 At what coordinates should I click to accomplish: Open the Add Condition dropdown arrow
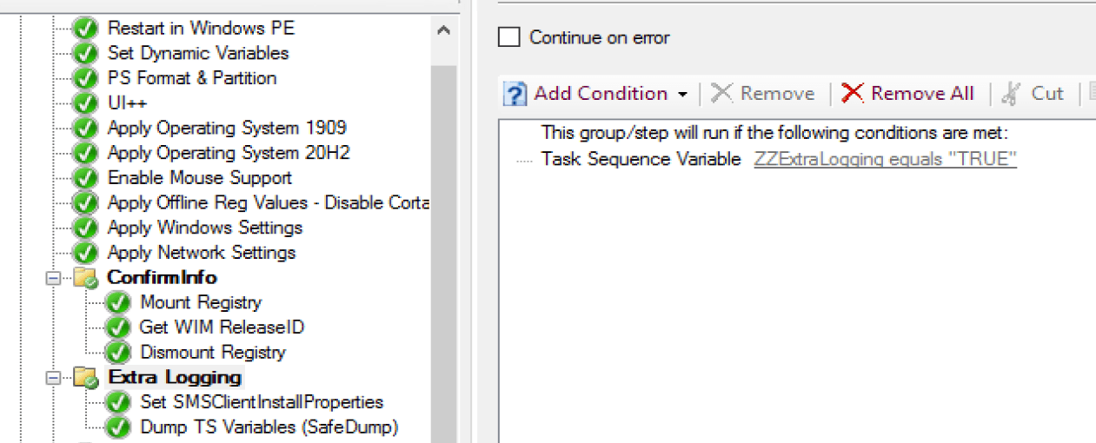pos(682,94)
